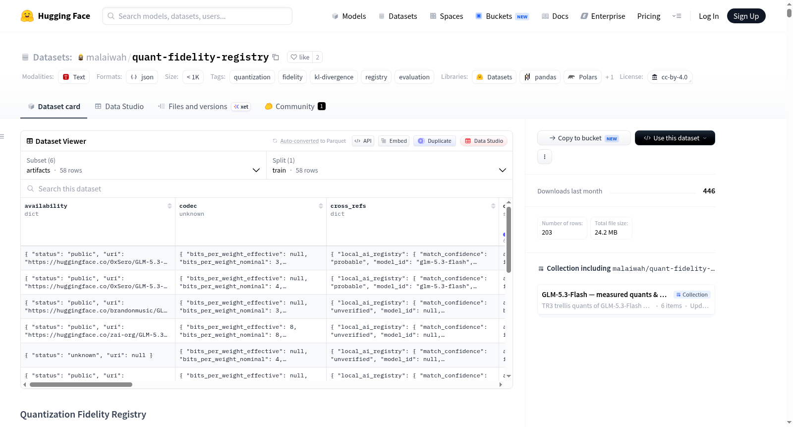Open the Enterprise navigation link

coord(603,16)
